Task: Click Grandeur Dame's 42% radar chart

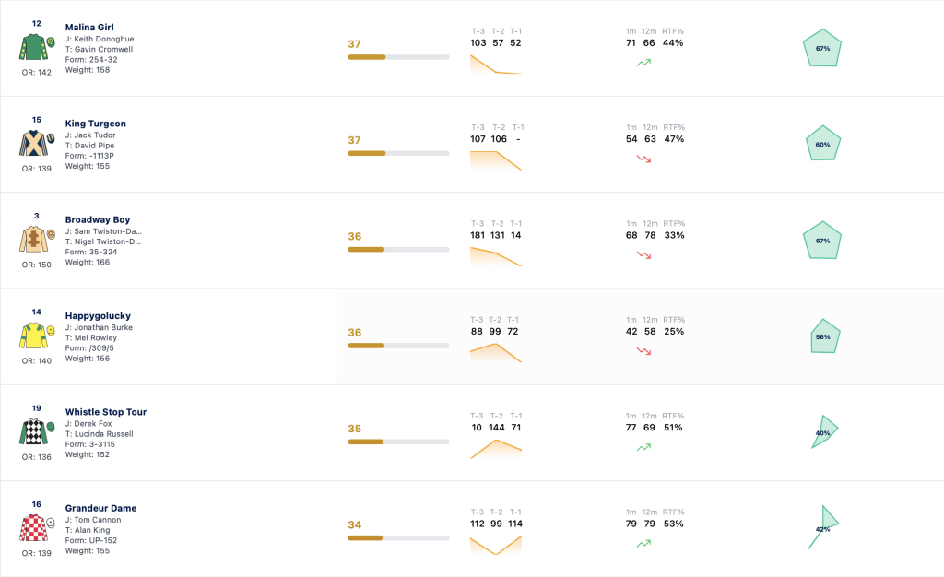Action: [x=823, y=527]
